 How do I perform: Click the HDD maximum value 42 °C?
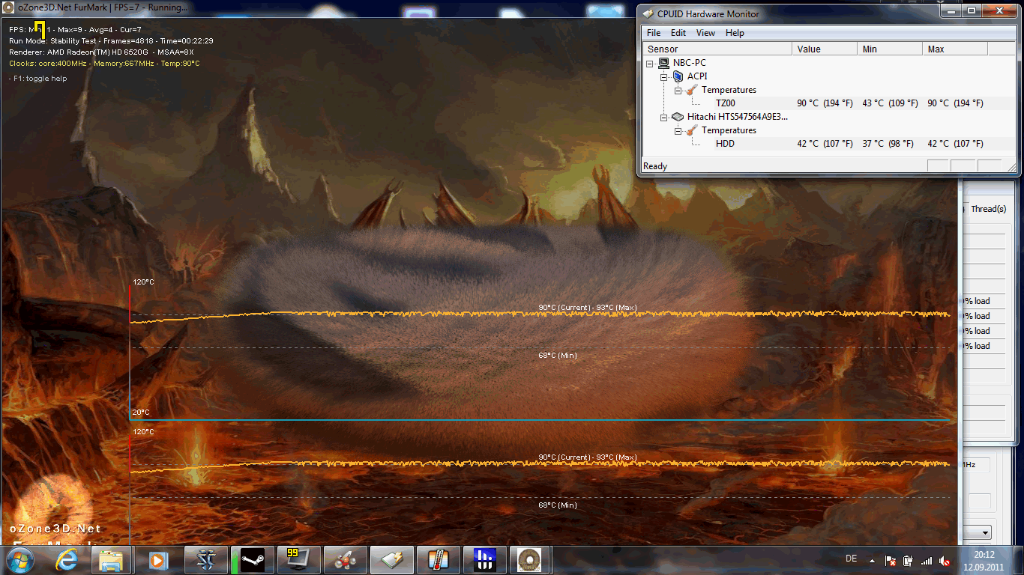click(x=955, y=144)
